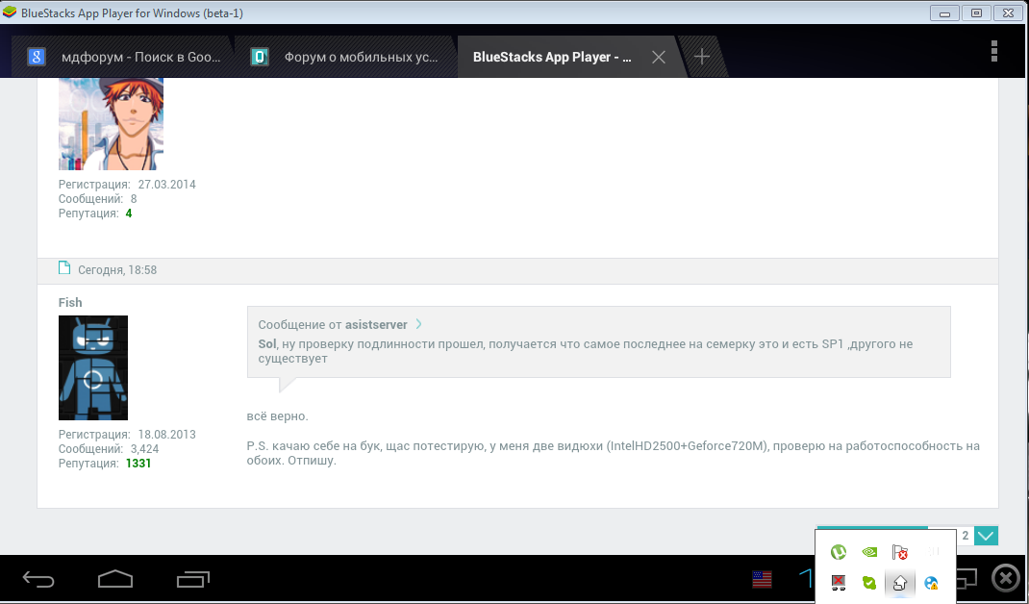Close the BlueStacks App Player tab
The height and width of the screenshot is (604, 1029).
tap(659, 57)
